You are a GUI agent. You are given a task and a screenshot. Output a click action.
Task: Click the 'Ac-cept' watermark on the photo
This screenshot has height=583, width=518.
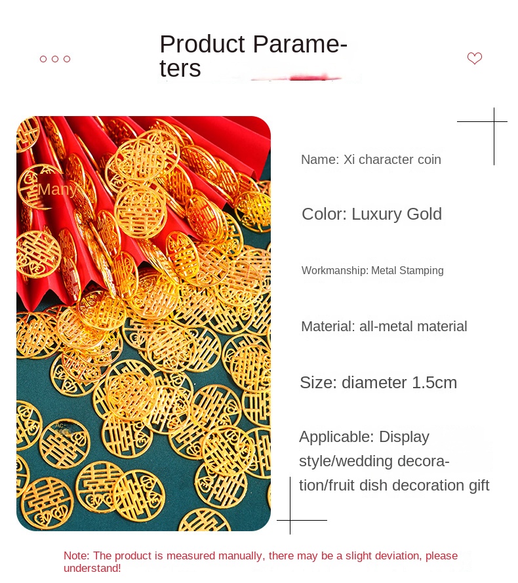(62, 428)
